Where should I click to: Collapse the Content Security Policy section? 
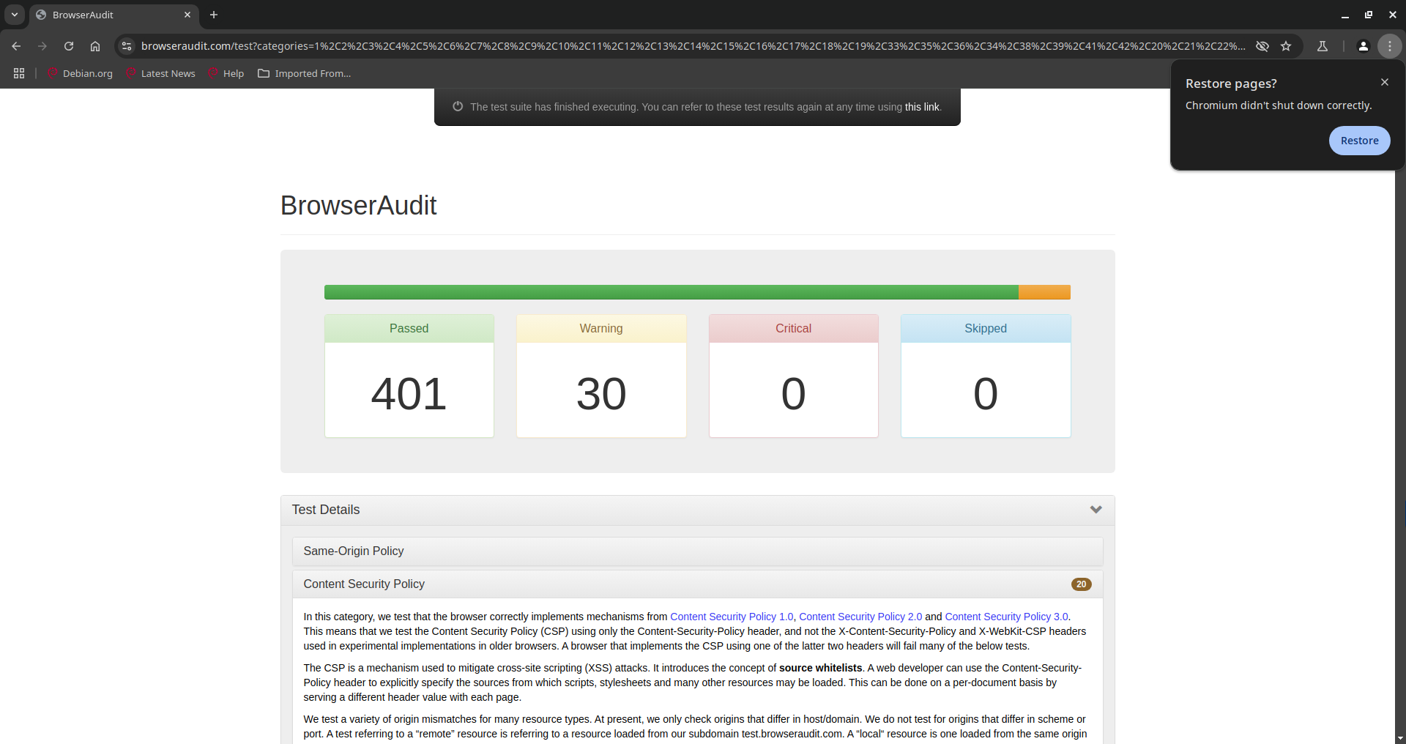[697, 584]
